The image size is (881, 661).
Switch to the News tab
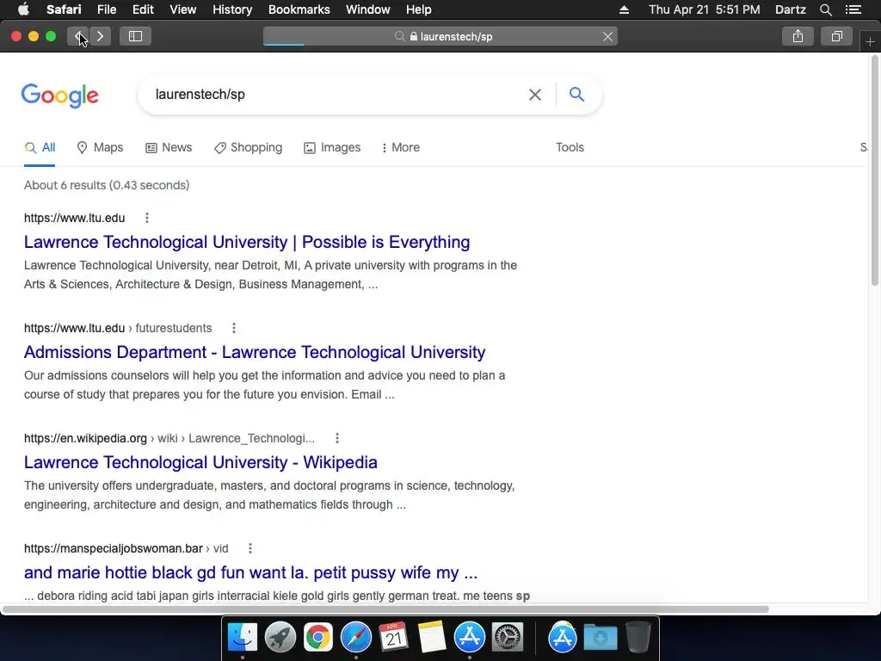pyautogui.click(x=169, y=147)
